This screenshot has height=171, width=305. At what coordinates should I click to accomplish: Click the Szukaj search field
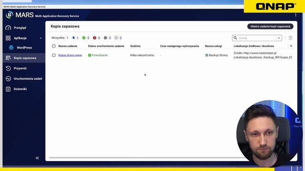[256, 38]
